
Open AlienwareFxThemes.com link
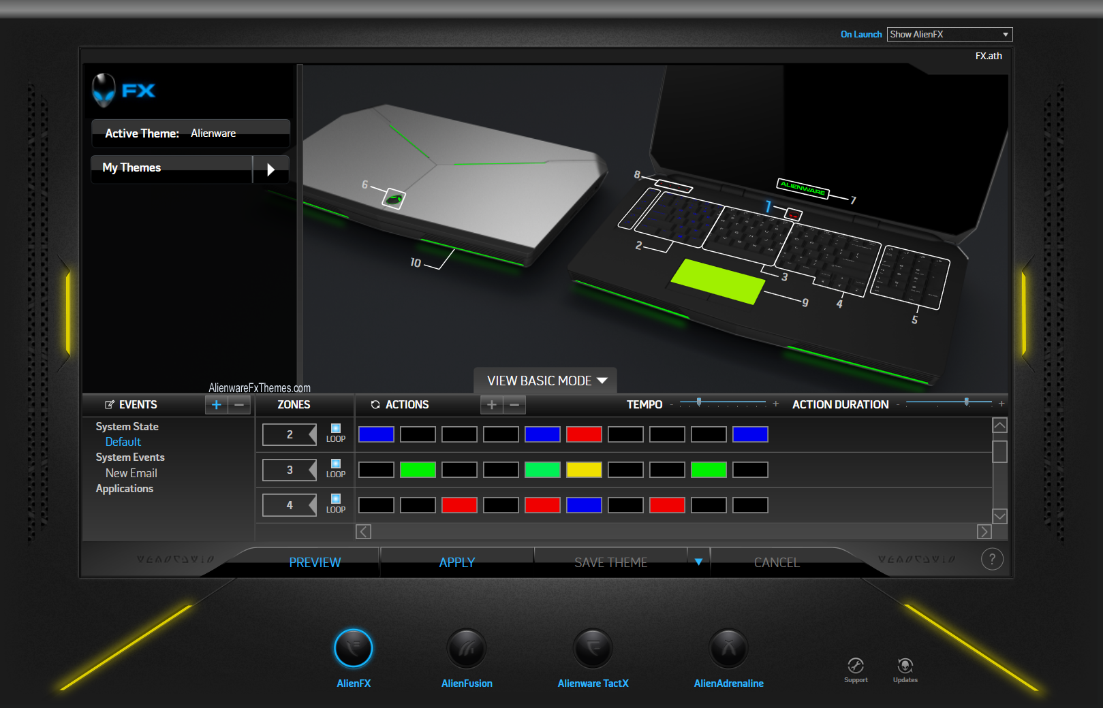click(x=260, y=388)
